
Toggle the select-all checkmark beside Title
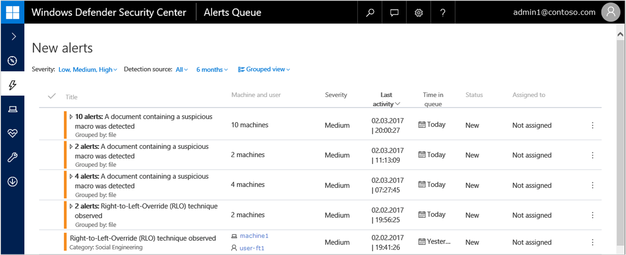coord(52,96)
